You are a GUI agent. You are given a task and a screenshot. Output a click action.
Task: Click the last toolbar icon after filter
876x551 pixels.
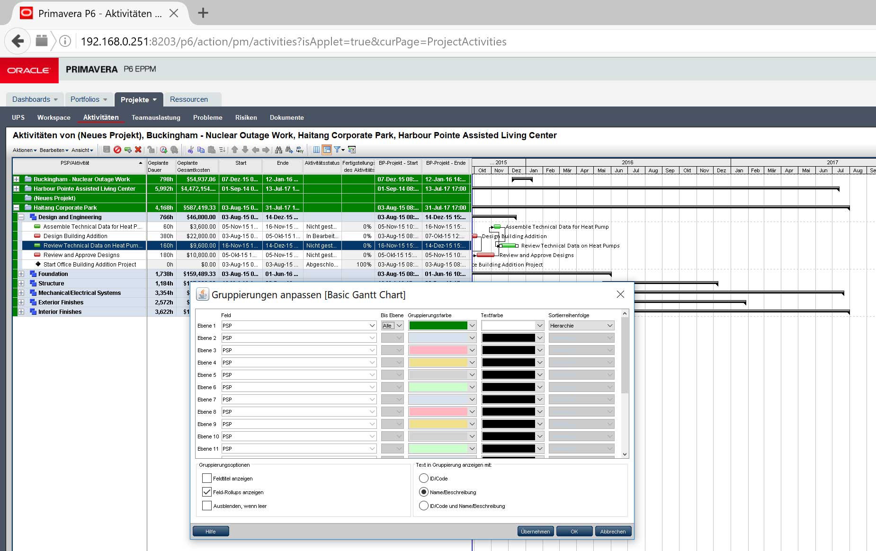click(352, 150)
